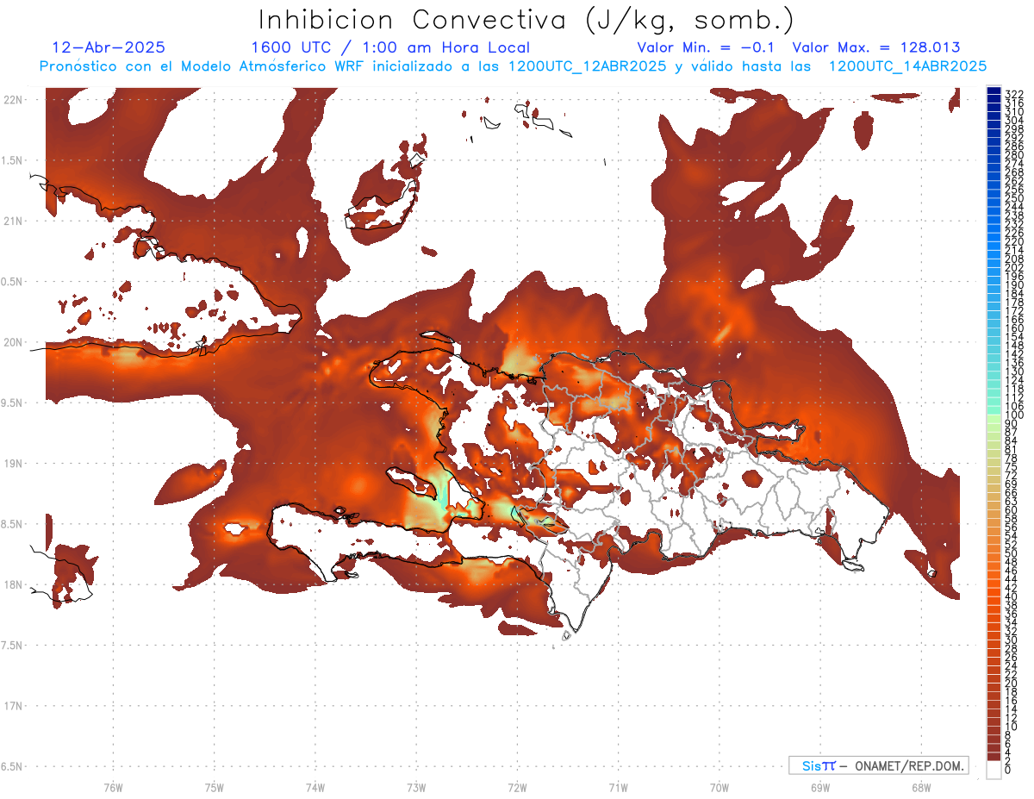Click the cropped latitude label "6.5N"
This screenshot has width=1034, height=799.
(12, 767)
